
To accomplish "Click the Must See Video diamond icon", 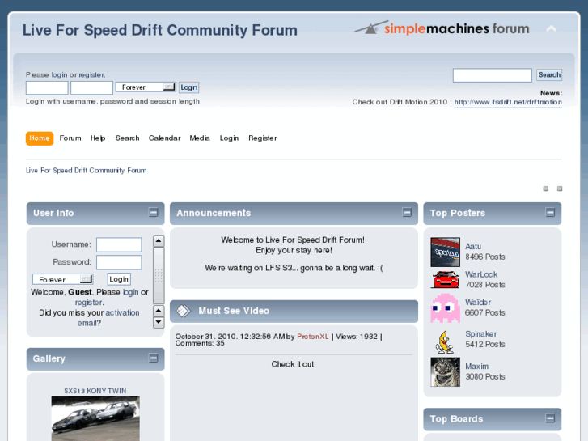I will [184, 311].
